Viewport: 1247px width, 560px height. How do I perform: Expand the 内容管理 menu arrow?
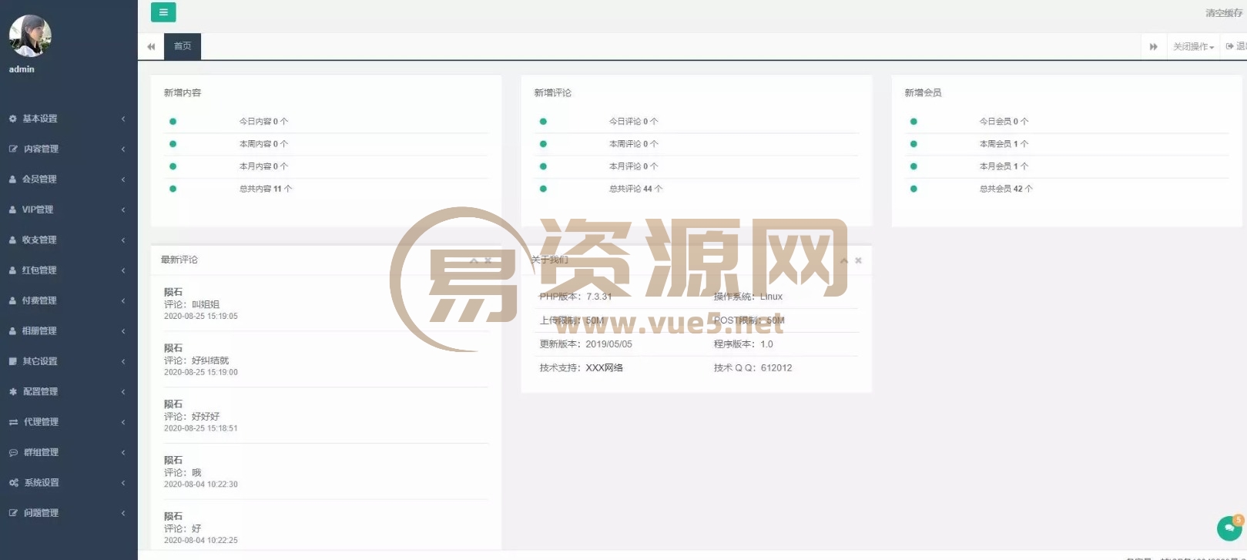pos(123,149)
